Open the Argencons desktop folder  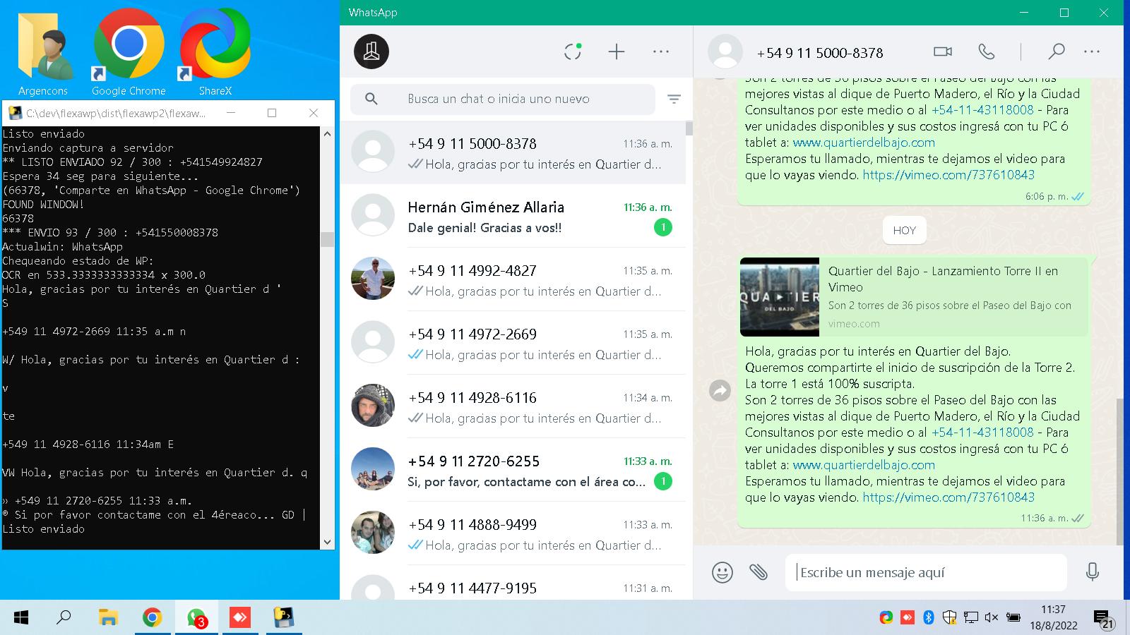point(43,53)
